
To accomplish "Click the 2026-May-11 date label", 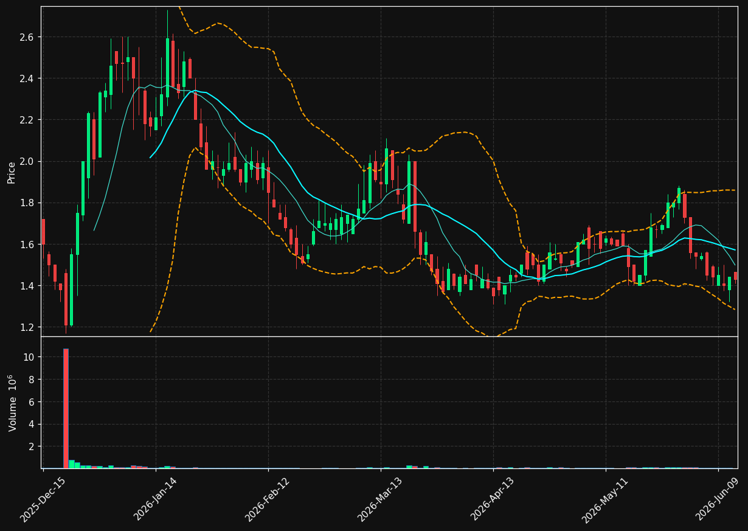I will (606, 499).
